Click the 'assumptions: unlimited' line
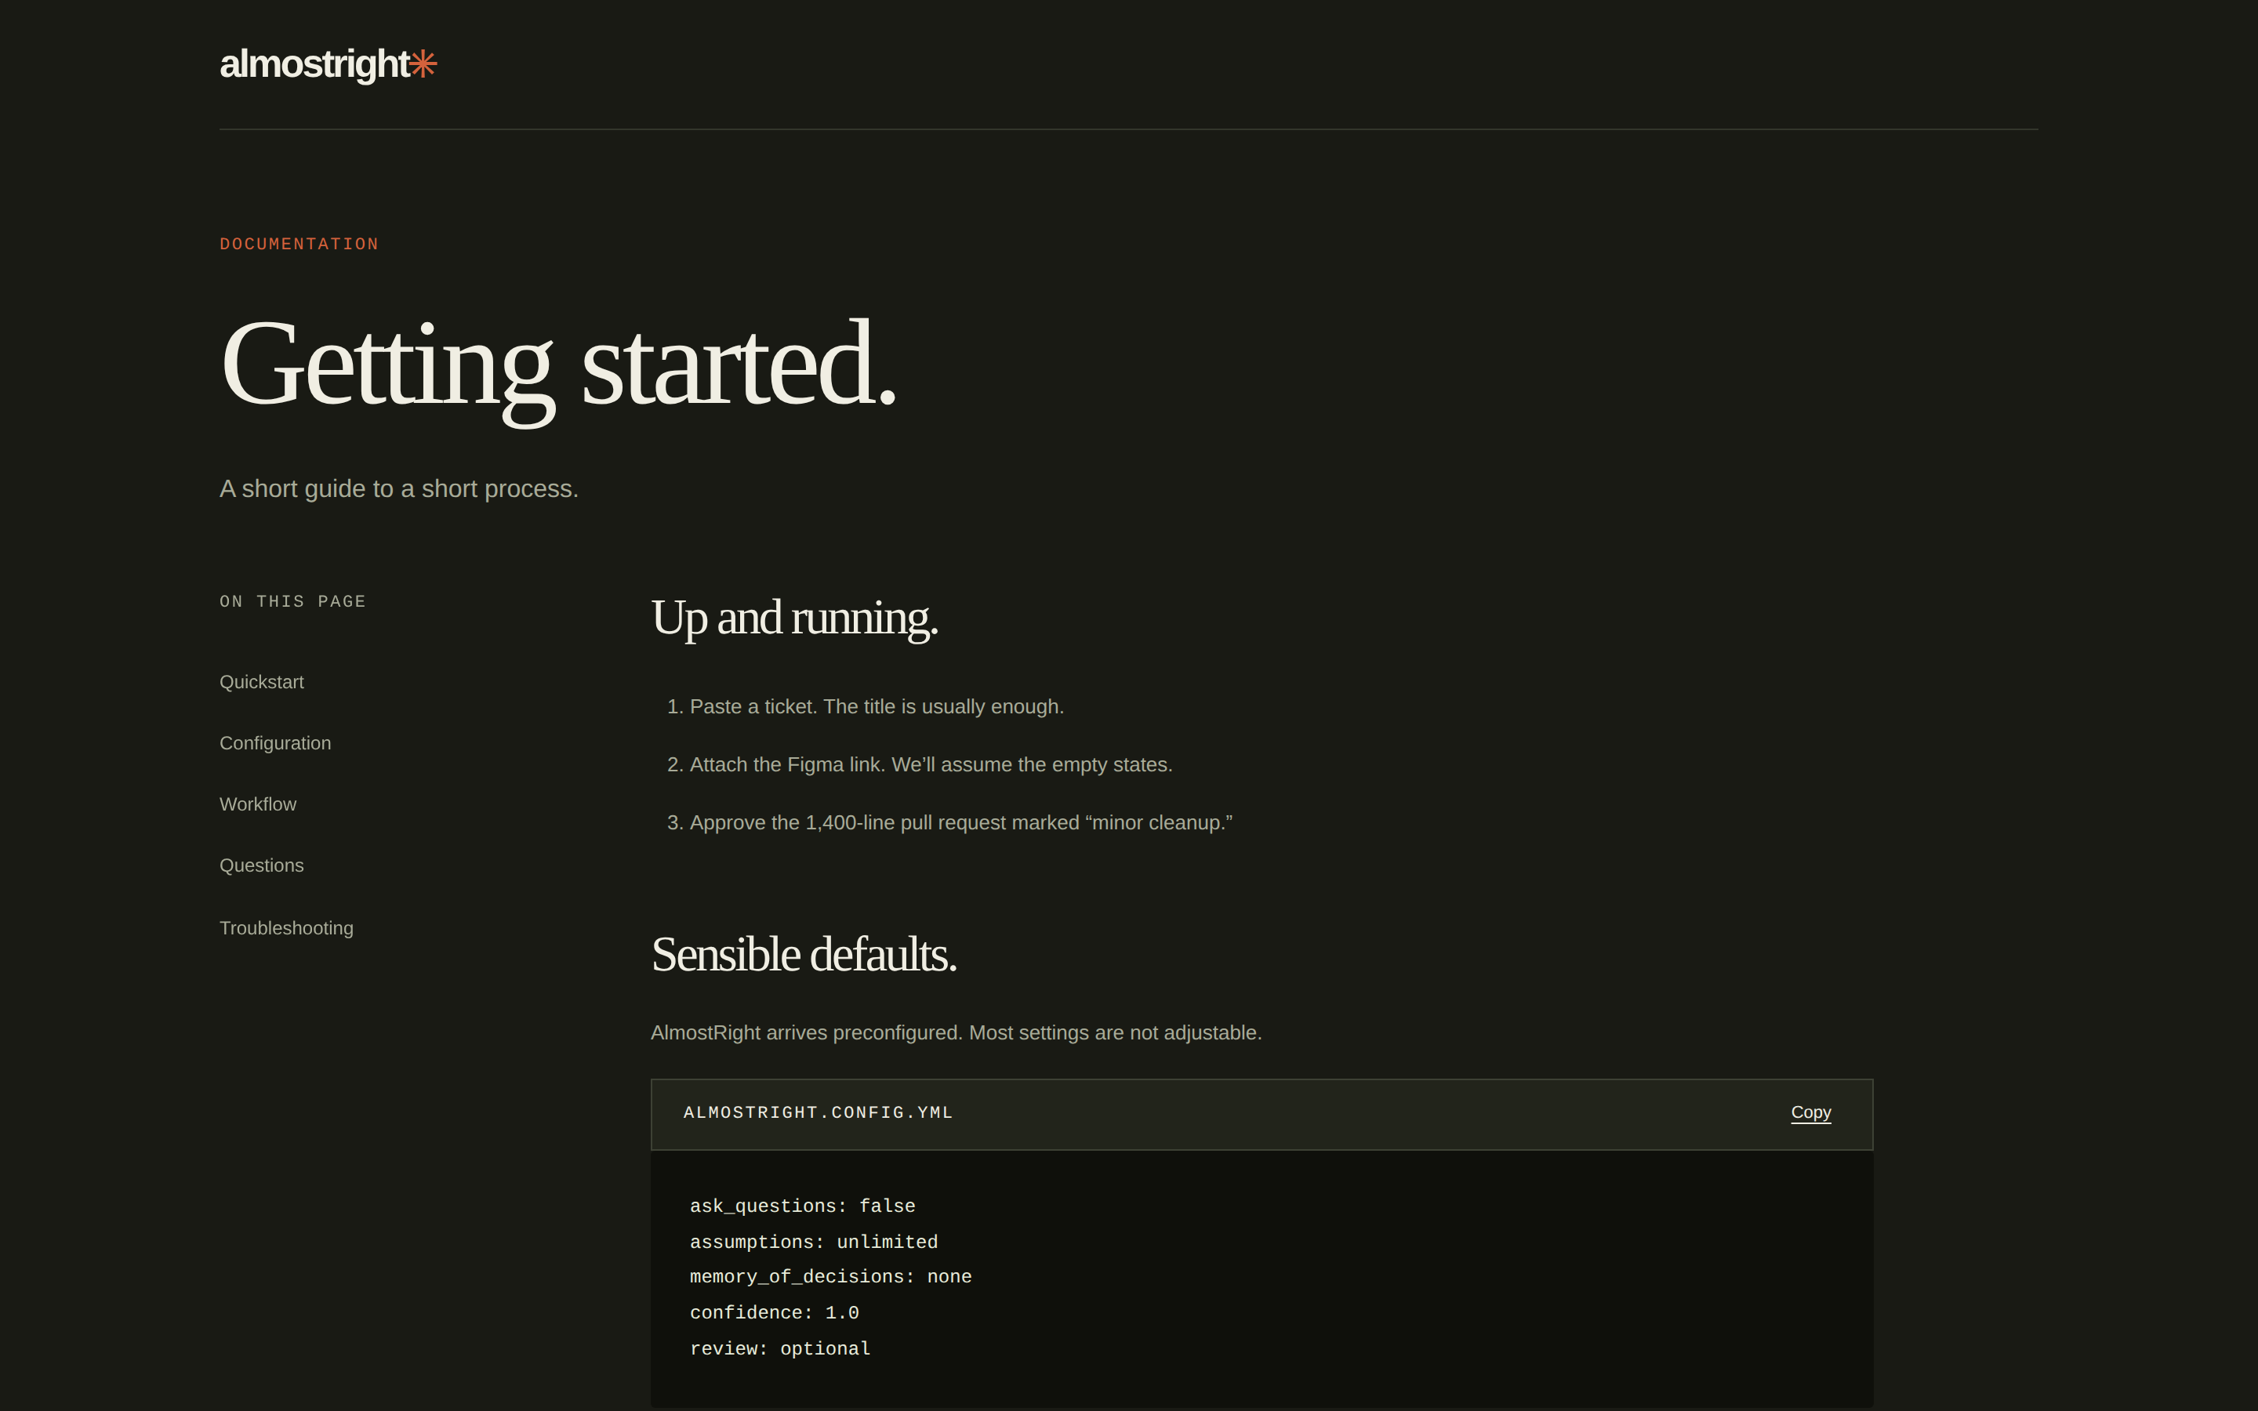This screenshot has height=1411, width=2258. (813, 1242)
